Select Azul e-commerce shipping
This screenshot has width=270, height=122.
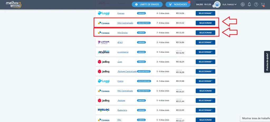205,52
